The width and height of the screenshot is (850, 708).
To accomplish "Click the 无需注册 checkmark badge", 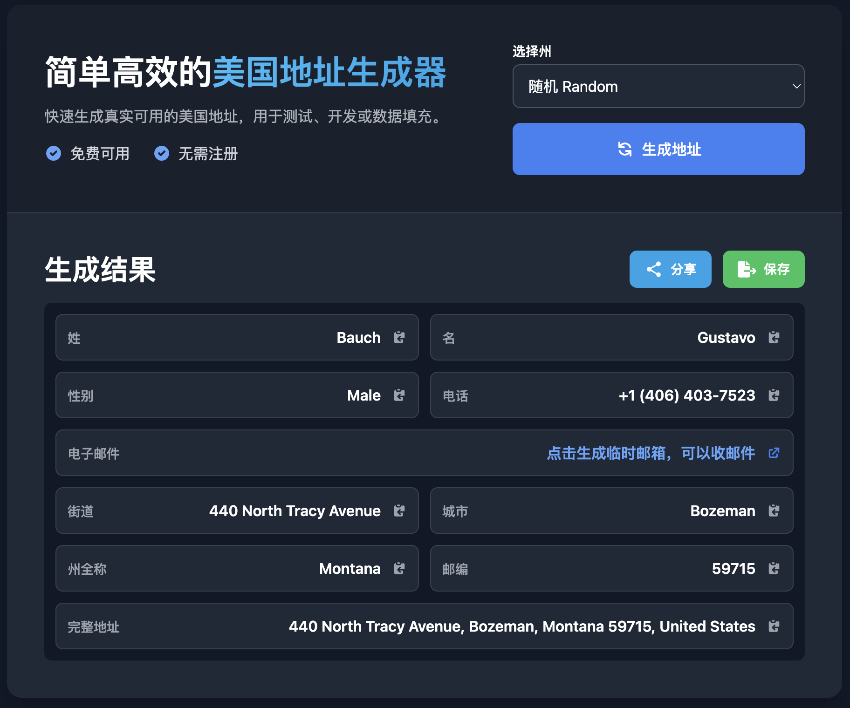I will pyautogui.click(x=161, y=154).
